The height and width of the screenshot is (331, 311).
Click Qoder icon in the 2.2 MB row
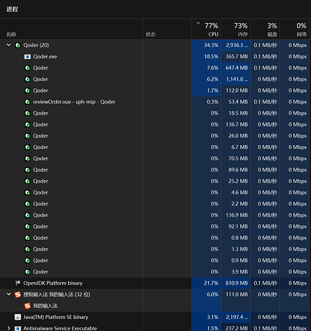[27, 204]
